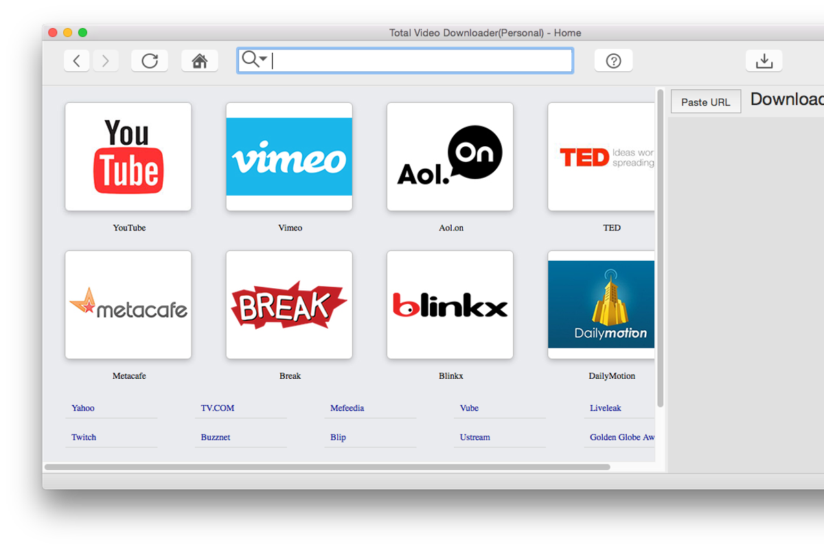
Task: Open the Mefeedia link
Action: tap(347, 408)
